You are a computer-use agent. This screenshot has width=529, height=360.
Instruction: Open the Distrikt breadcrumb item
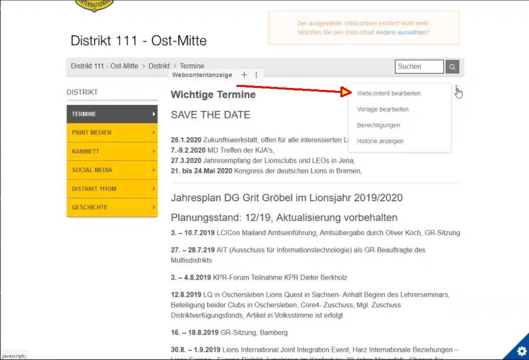159,66
